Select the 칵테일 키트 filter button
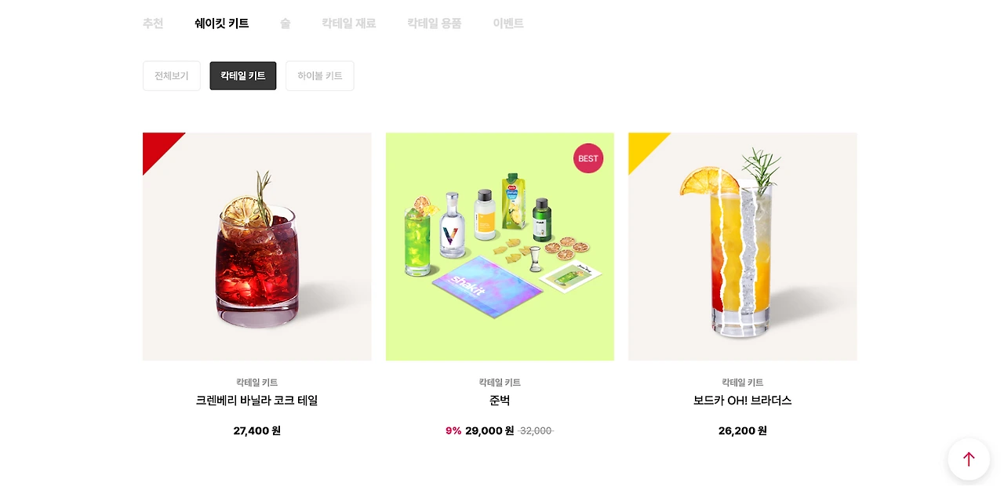Viewport: 1004px width, 486px height. coord(243,76)
